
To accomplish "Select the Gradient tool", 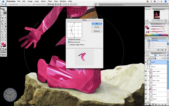I will [5, 26].
